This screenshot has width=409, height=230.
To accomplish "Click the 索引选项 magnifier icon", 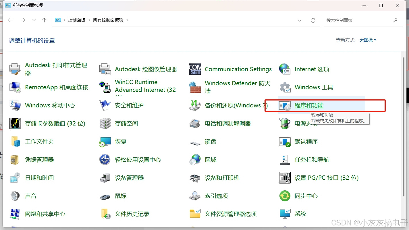I will click(x=195, y=196).
